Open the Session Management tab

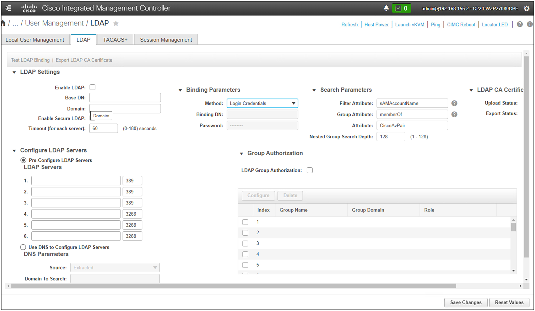166,40
